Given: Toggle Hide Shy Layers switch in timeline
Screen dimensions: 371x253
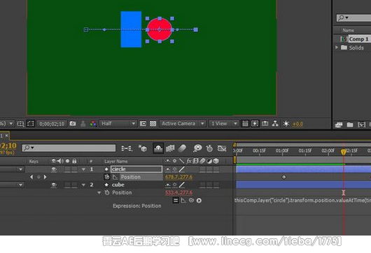Looking at the screenshot, I should coord(158,148).
